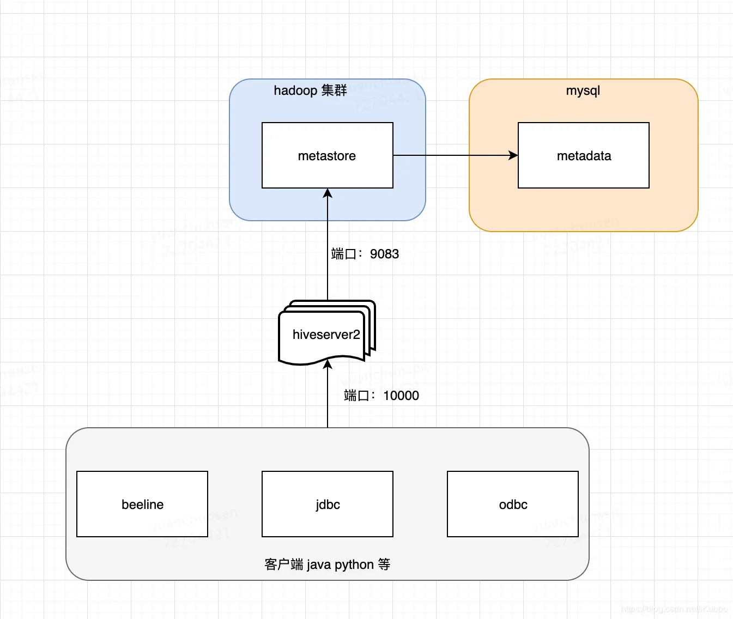This screenshot has height=619, width=733.
Task: Click the 'hadoop 集群' label
Action: (x=310, y=90)
